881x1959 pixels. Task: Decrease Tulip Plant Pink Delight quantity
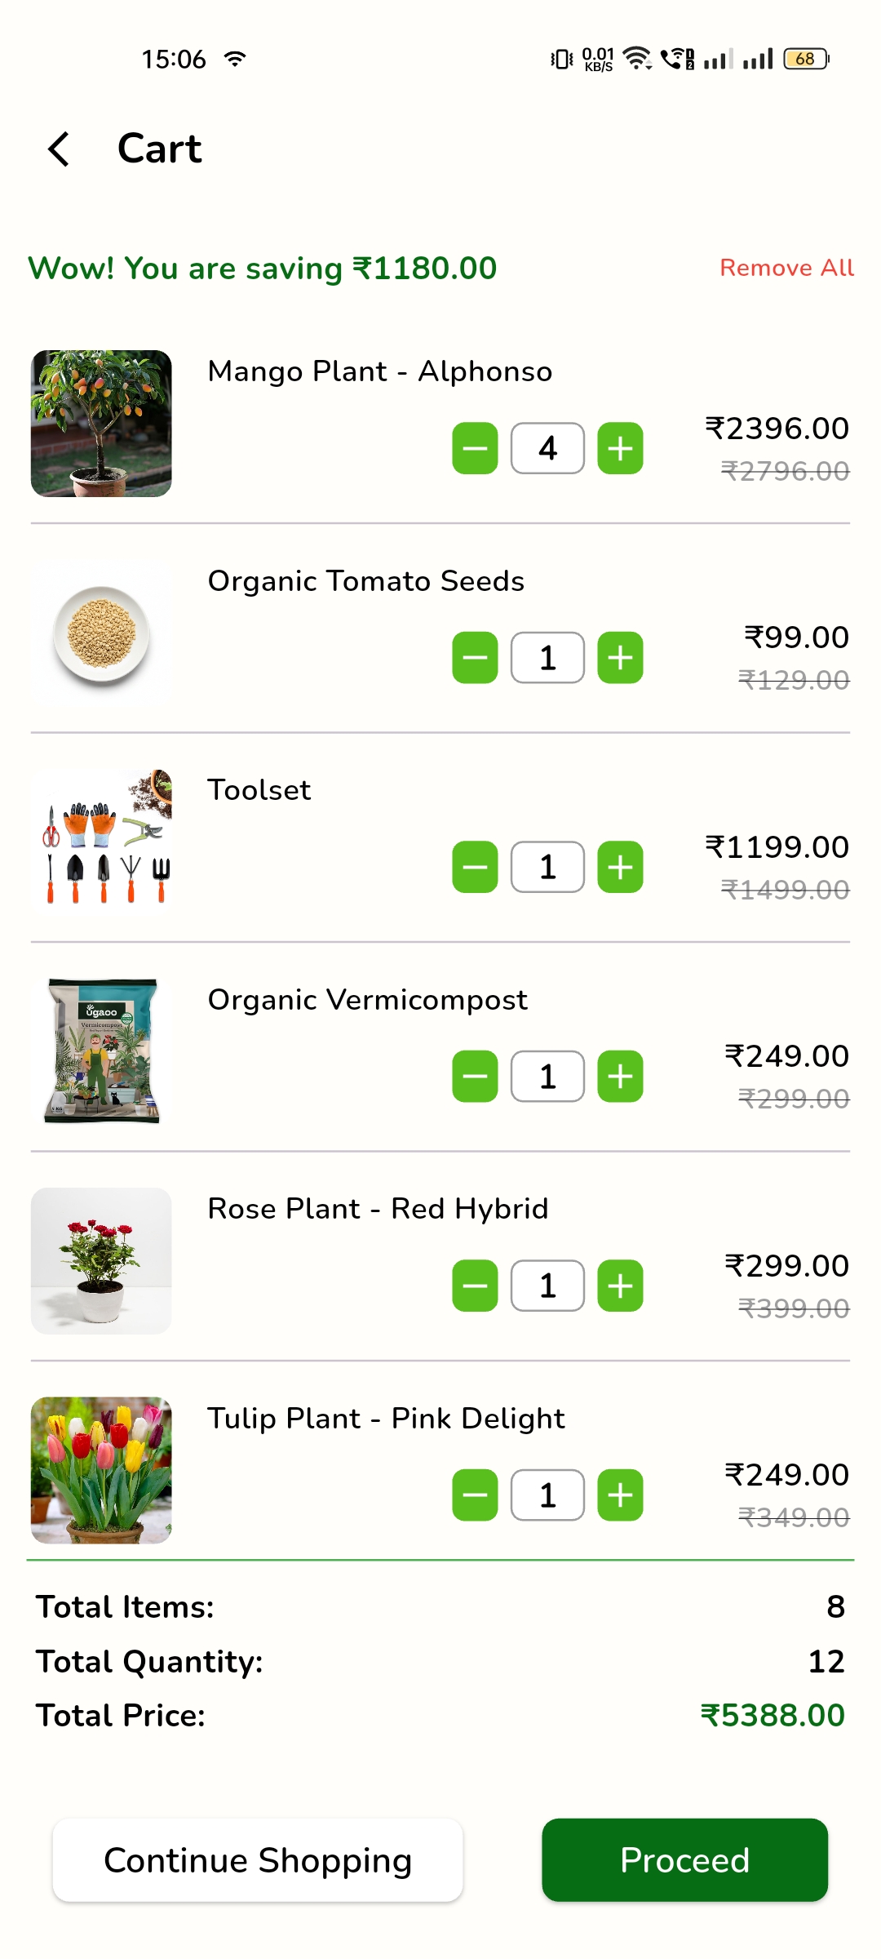point(475,1495)
